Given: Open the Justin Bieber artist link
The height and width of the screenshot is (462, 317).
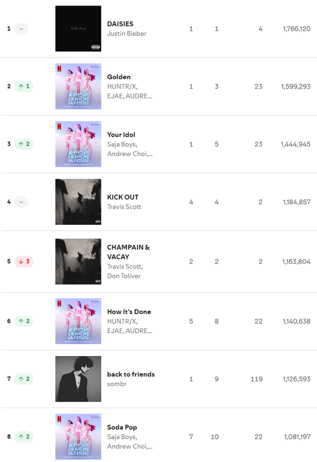Looking at the screenshot, I should point(127,34).
